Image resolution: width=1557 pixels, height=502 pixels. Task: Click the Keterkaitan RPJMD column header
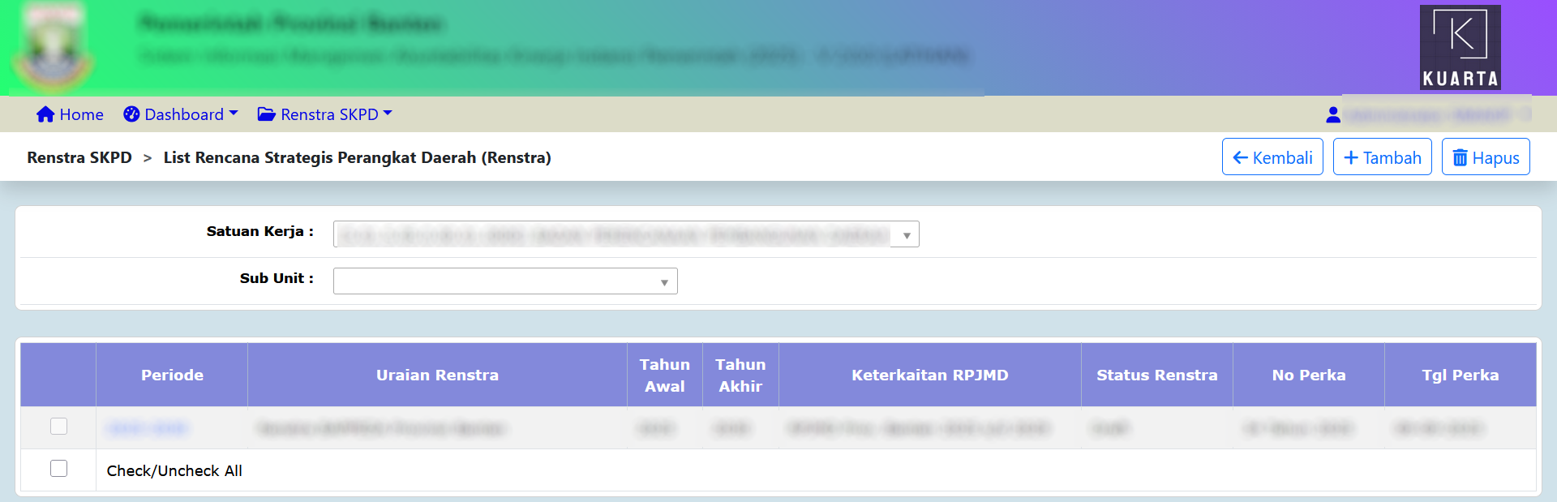click(x=929, y=375)
